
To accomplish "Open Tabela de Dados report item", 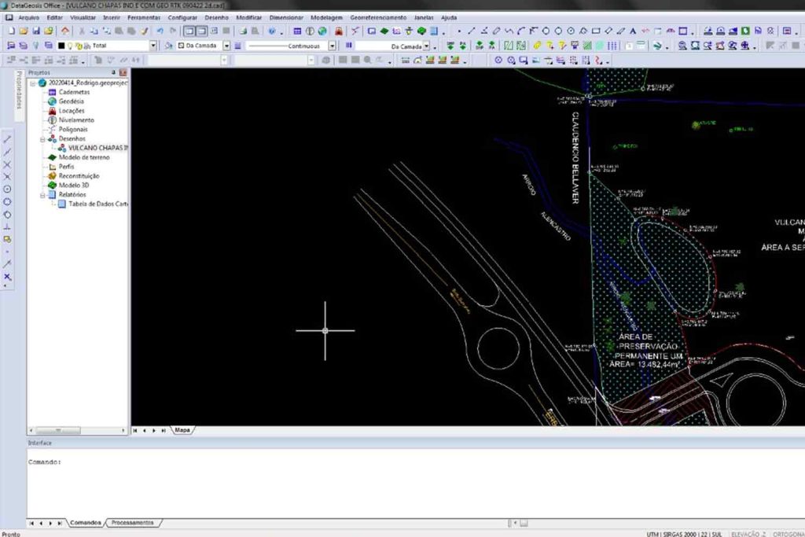I will click(98, 204).
